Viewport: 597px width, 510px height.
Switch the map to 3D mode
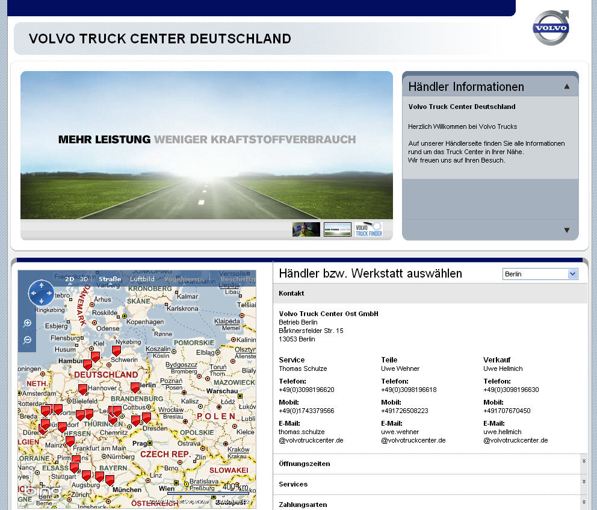84,279
